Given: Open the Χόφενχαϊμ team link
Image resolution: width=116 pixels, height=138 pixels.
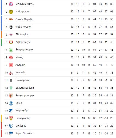Looking at the screenshot, I should [x=21, y=110].
